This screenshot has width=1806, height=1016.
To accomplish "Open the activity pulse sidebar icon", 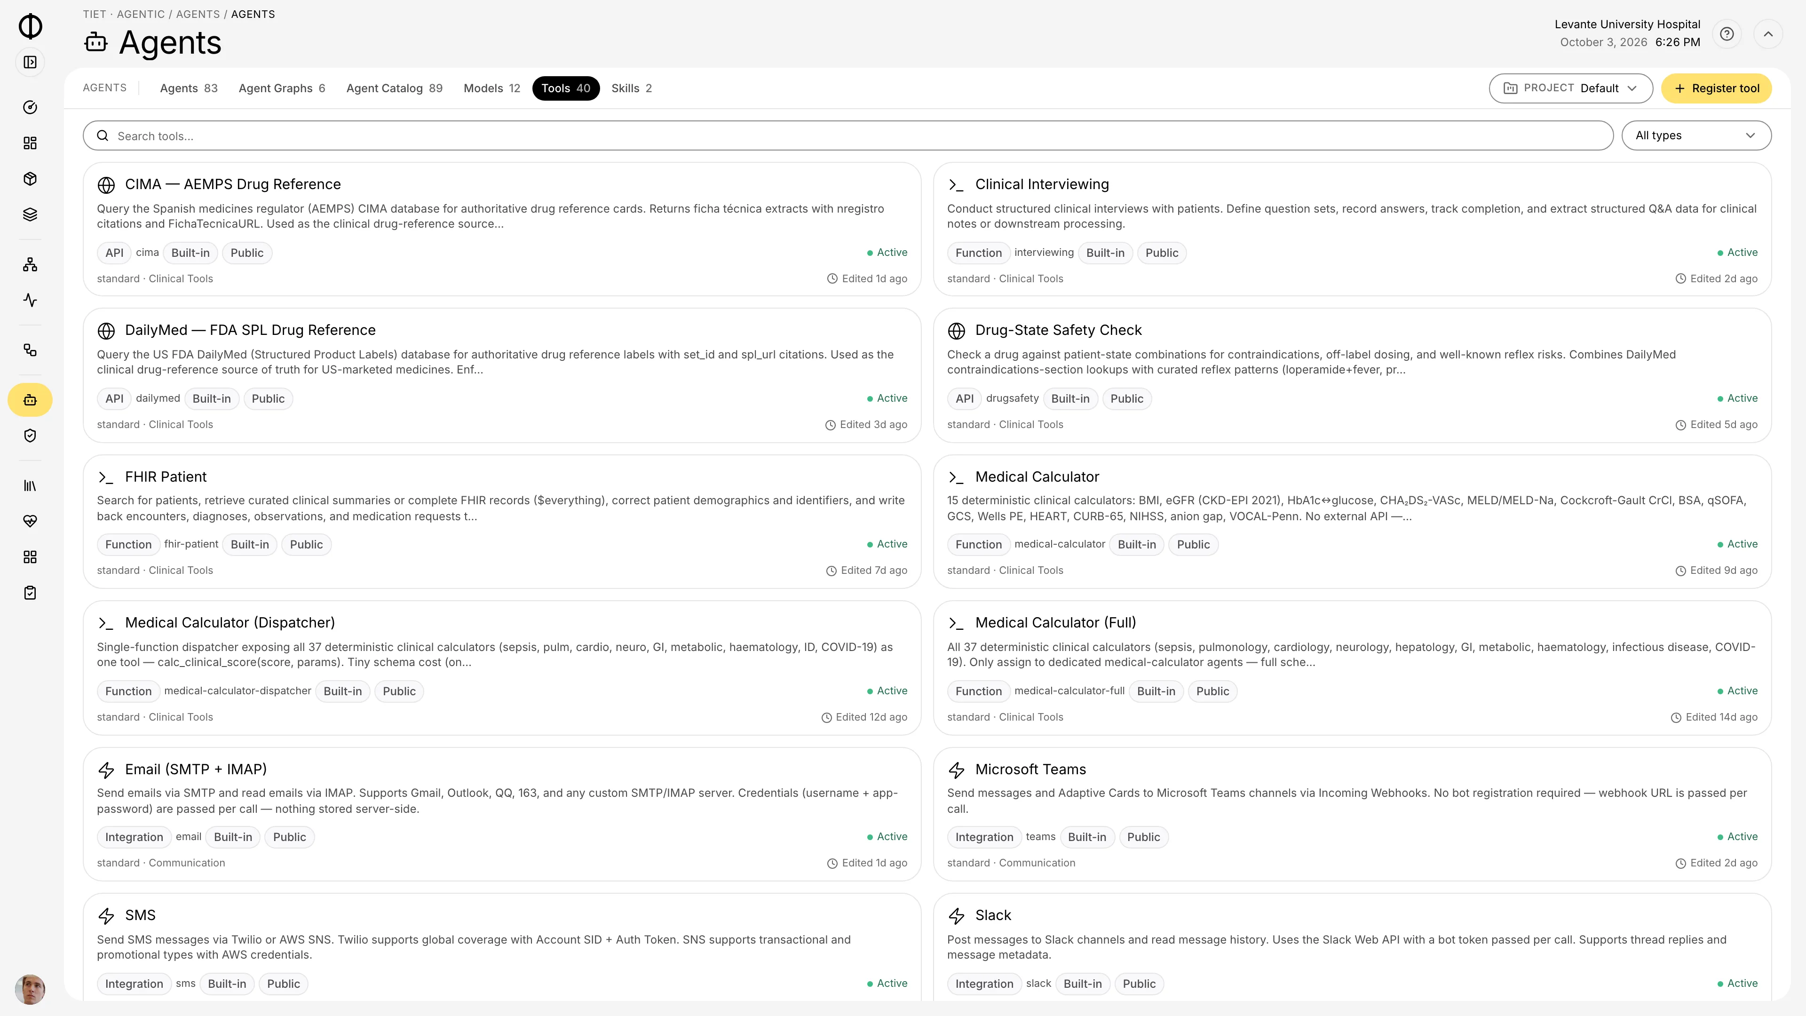I will click(30, 300).
